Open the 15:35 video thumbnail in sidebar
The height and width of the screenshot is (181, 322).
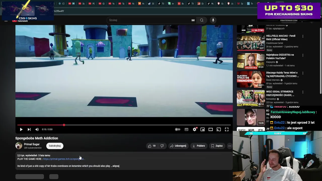(x=251, y=117)
